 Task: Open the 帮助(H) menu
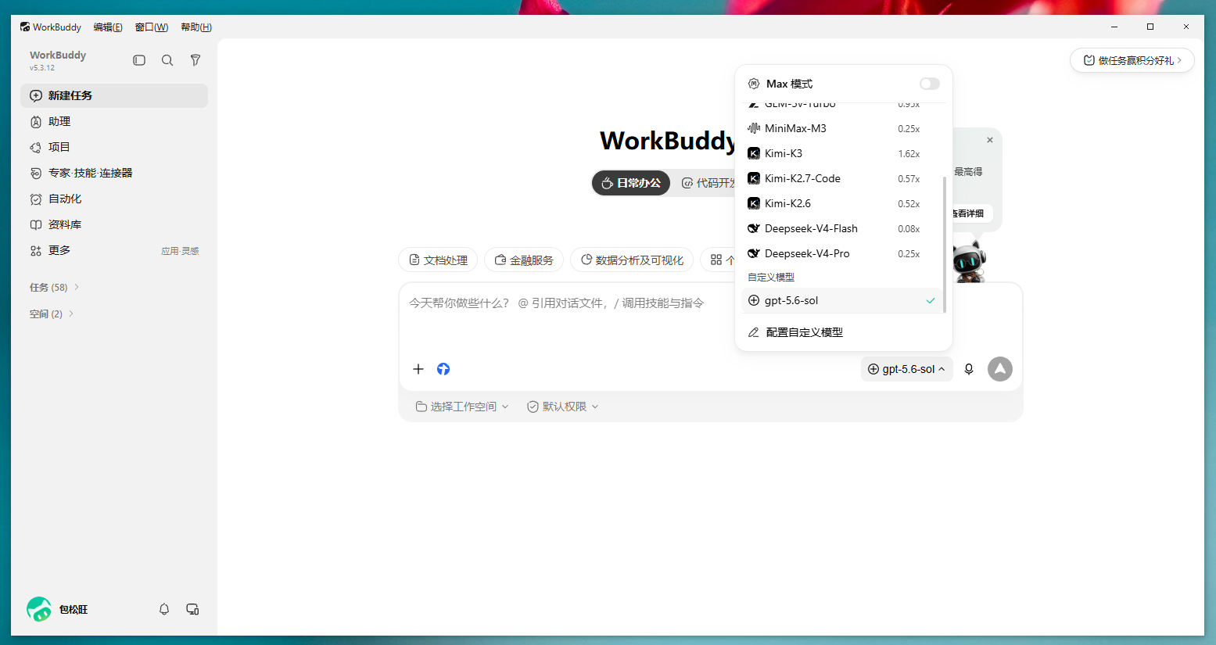point(196,27)
